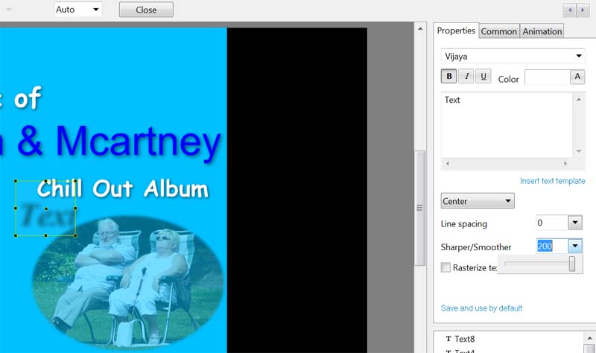Select Text8 in the objects list
596x353 pixels.
pos(464,339)
